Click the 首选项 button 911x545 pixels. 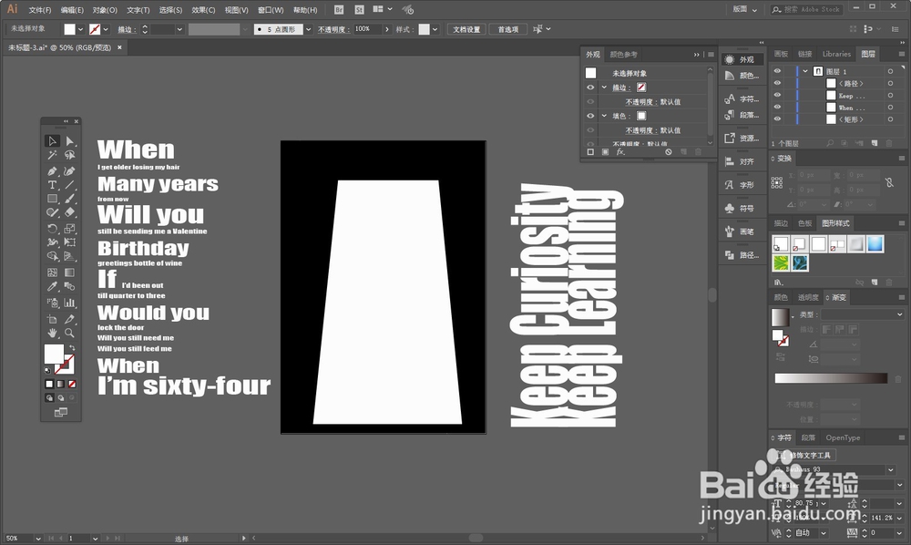point(507,29)
